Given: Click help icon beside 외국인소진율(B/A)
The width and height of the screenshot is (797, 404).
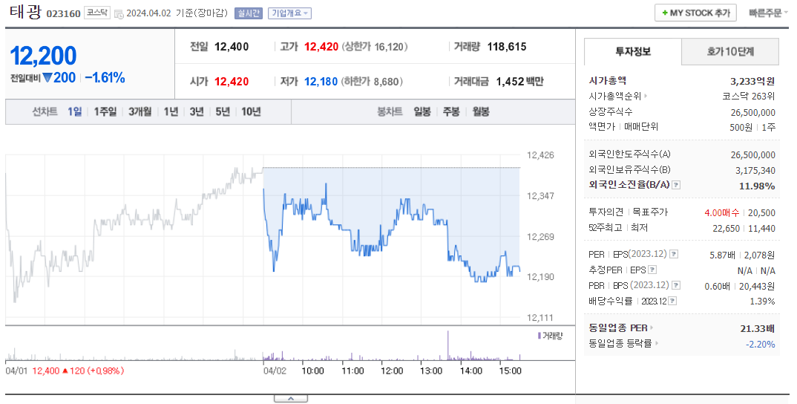Looking at the screenshot, I should coord(676,185).
